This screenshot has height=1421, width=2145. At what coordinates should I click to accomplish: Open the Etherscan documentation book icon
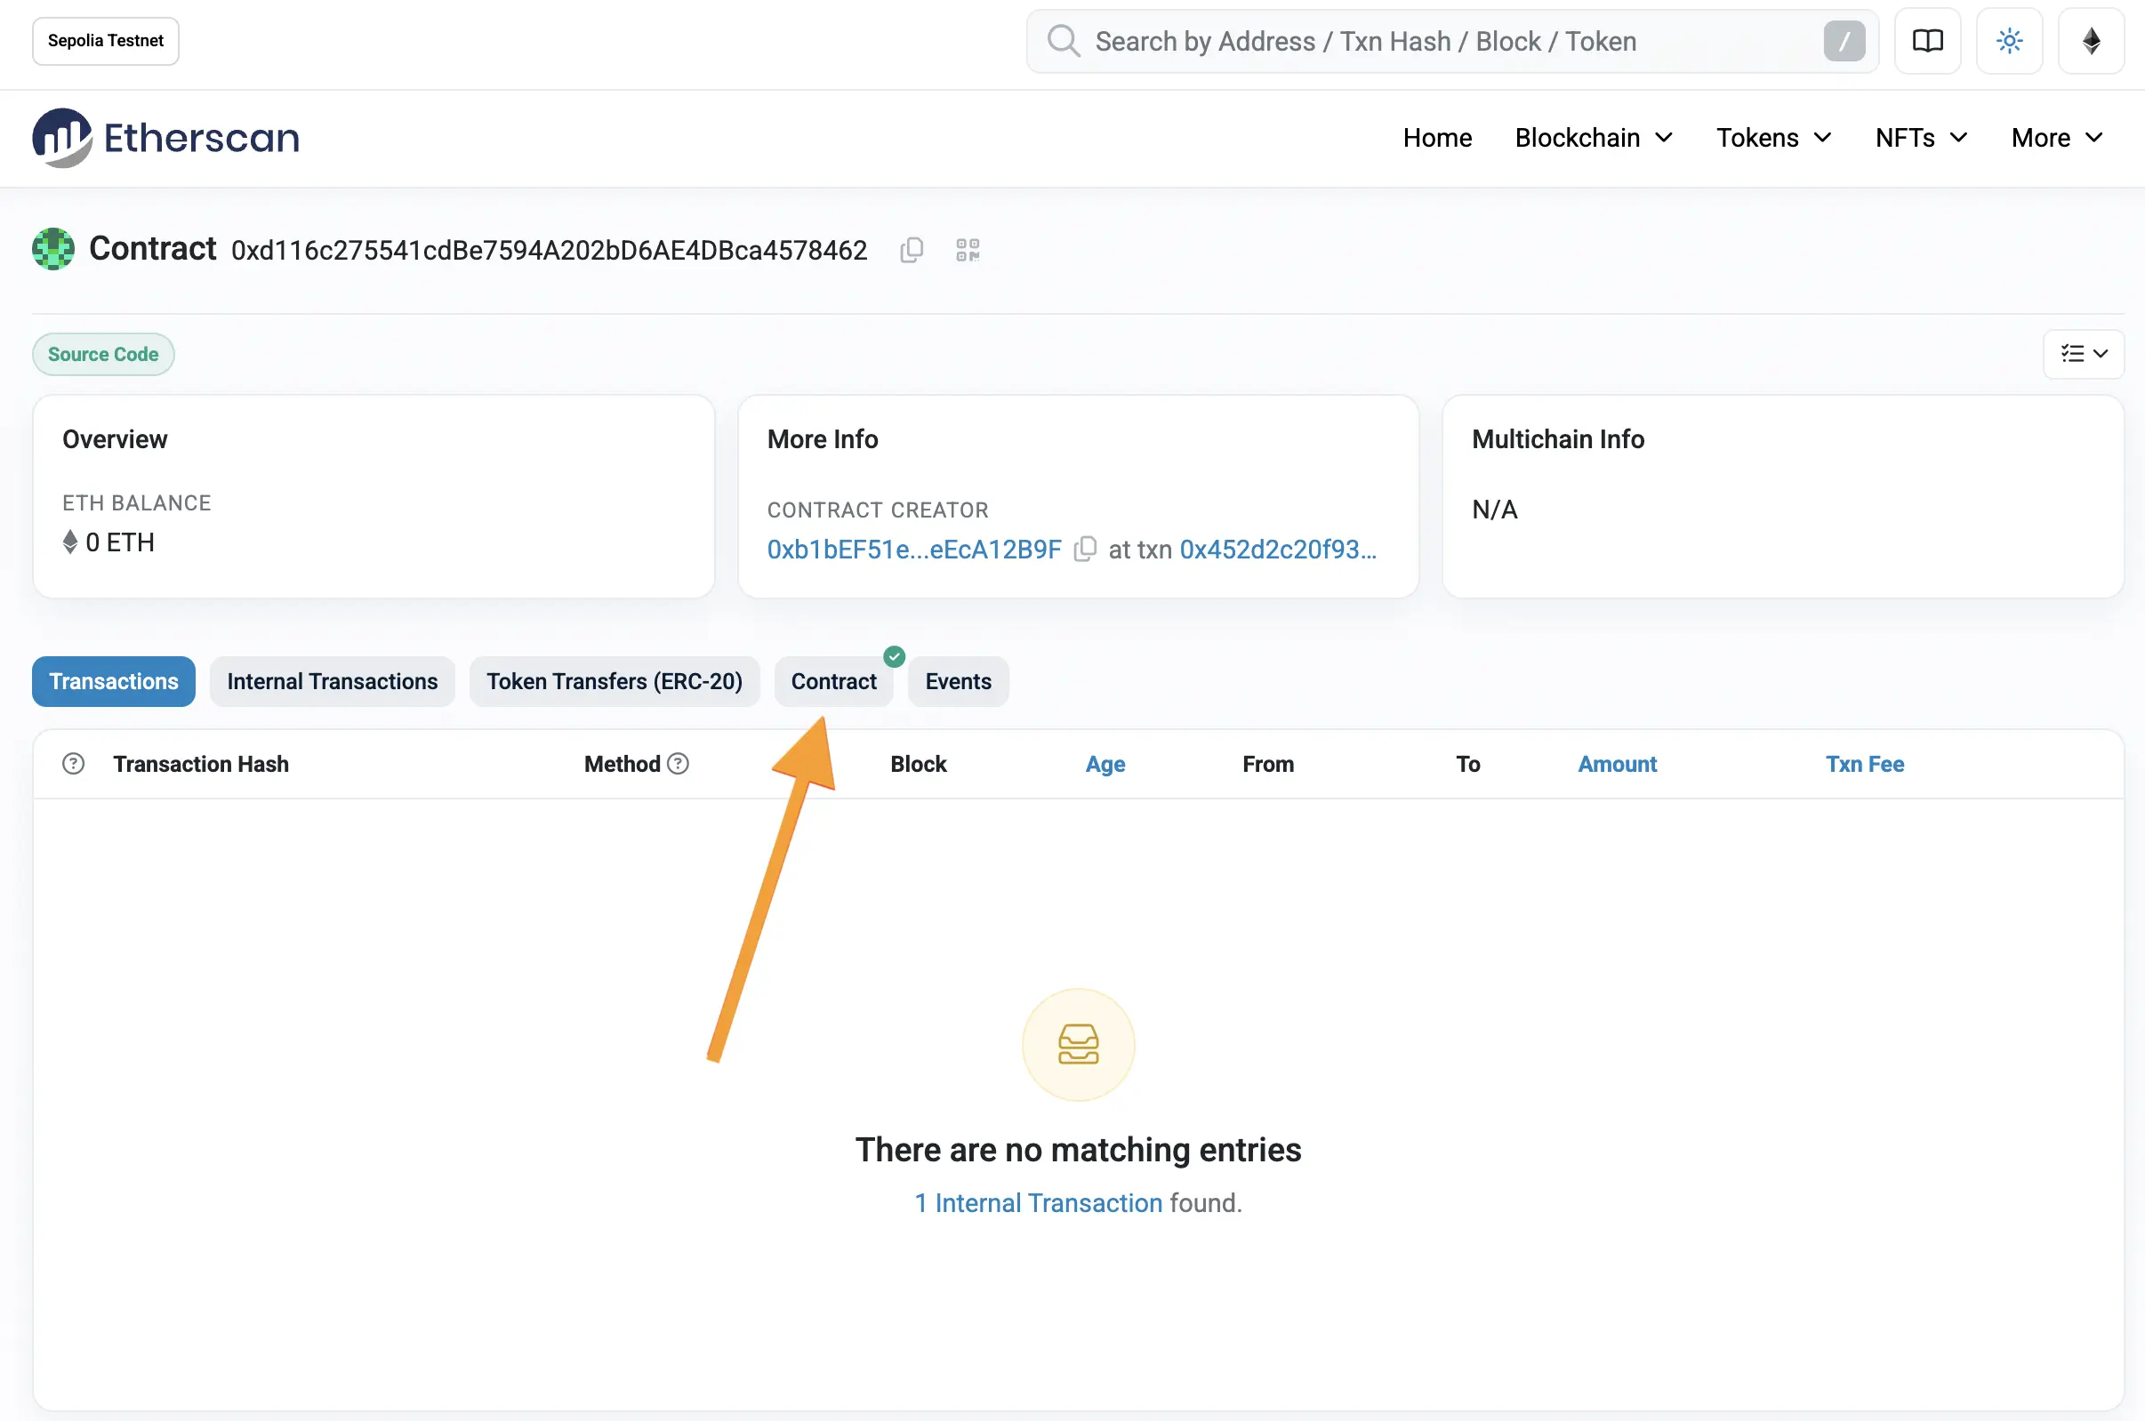(1926, 41)
